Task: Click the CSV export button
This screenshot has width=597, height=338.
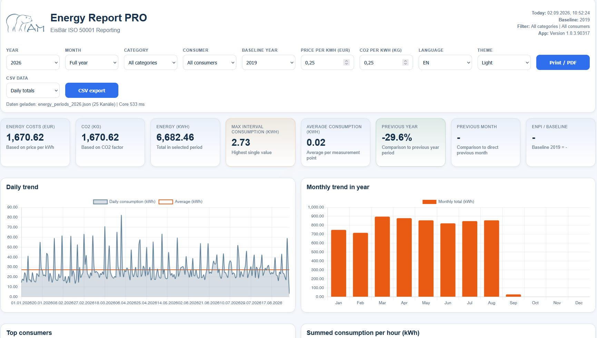Action: coord(92,90)
